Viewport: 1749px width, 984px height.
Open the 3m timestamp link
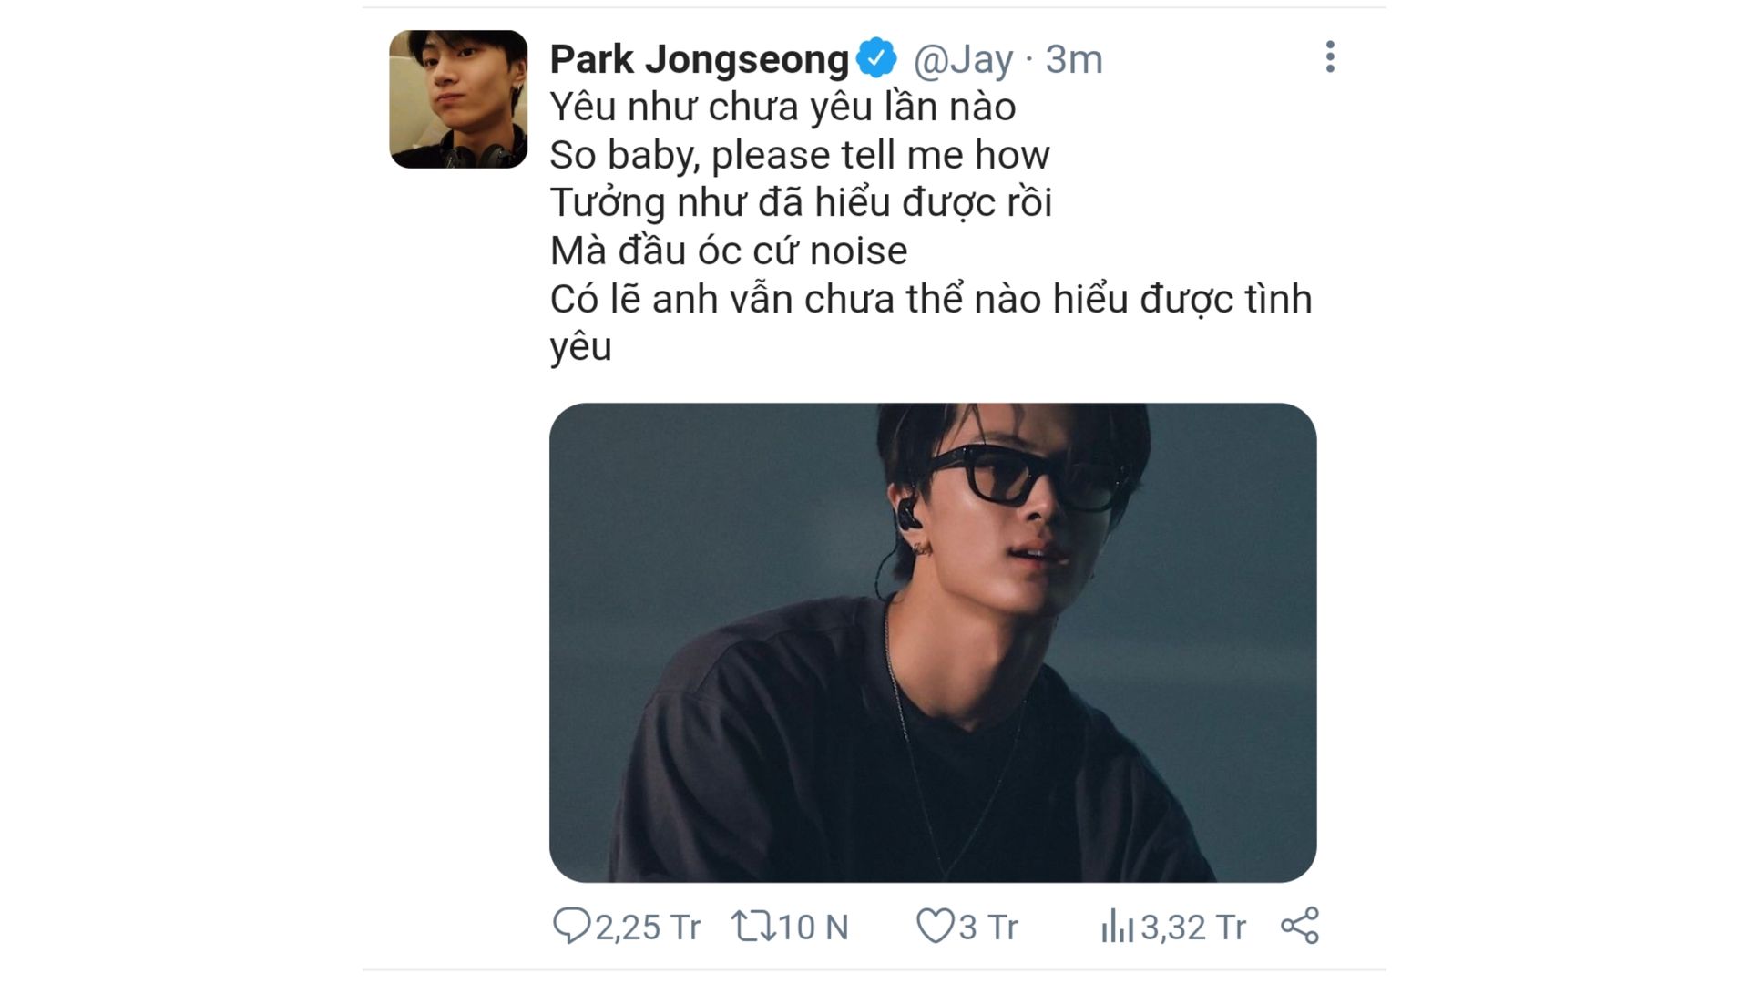pos(1074,60)
